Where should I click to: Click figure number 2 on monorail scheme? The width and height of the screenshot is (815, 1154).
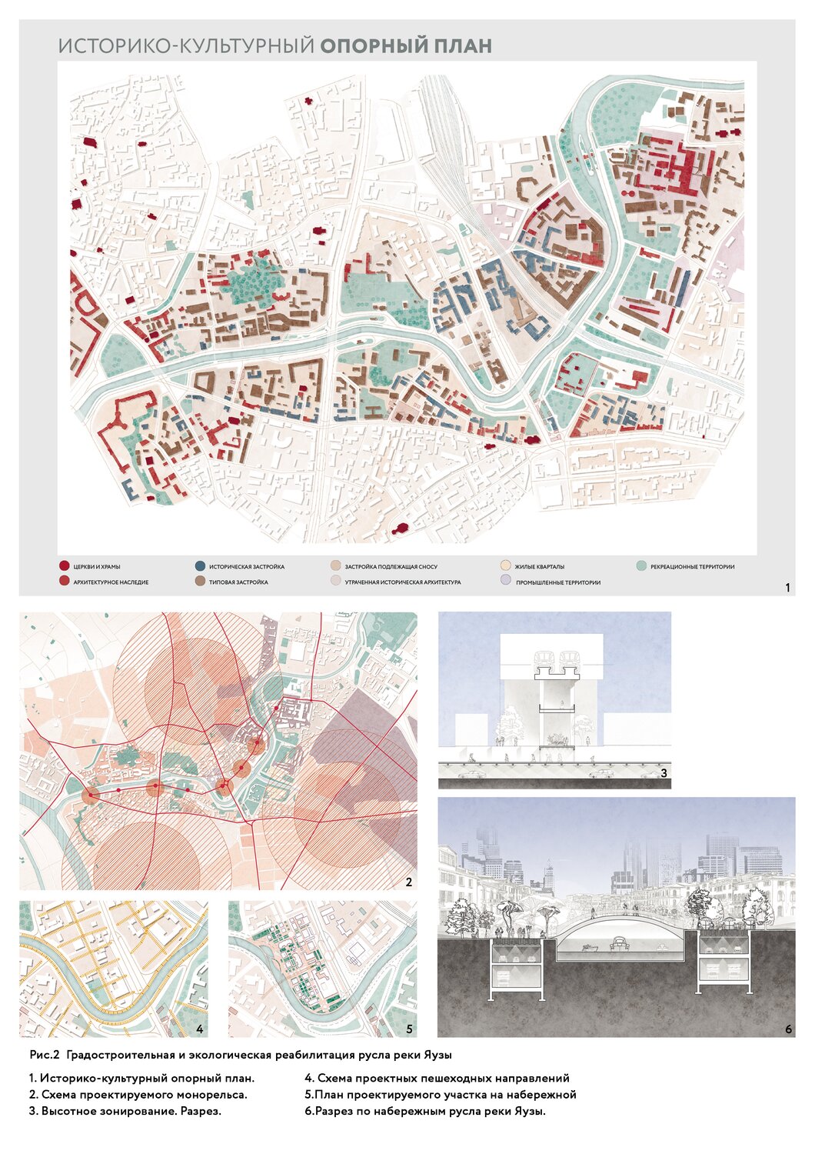[409, 882]
